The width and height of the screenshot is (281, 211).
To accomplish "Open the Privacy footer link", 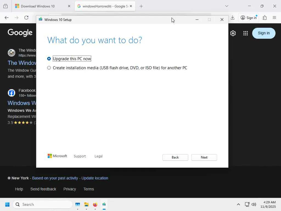I will [x=70, y=189].
